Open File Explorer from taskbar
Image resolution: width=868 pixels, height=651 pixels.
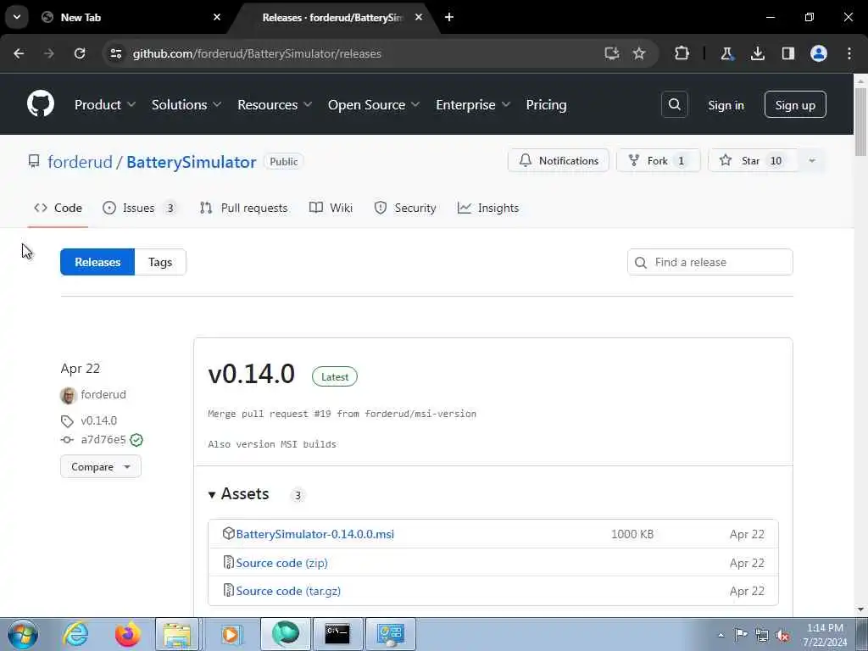(177, 634)
